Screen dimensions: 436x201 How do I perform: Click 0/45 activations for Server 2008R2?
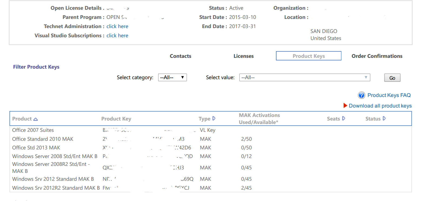click(x=247, y=167)
